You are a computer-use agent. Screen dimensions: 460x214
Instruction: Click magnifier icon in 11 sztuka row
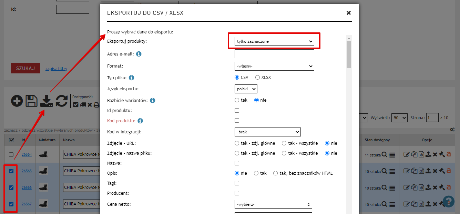click(x=385, y=155)
